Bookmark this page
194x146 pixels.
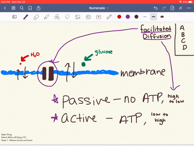30,8
